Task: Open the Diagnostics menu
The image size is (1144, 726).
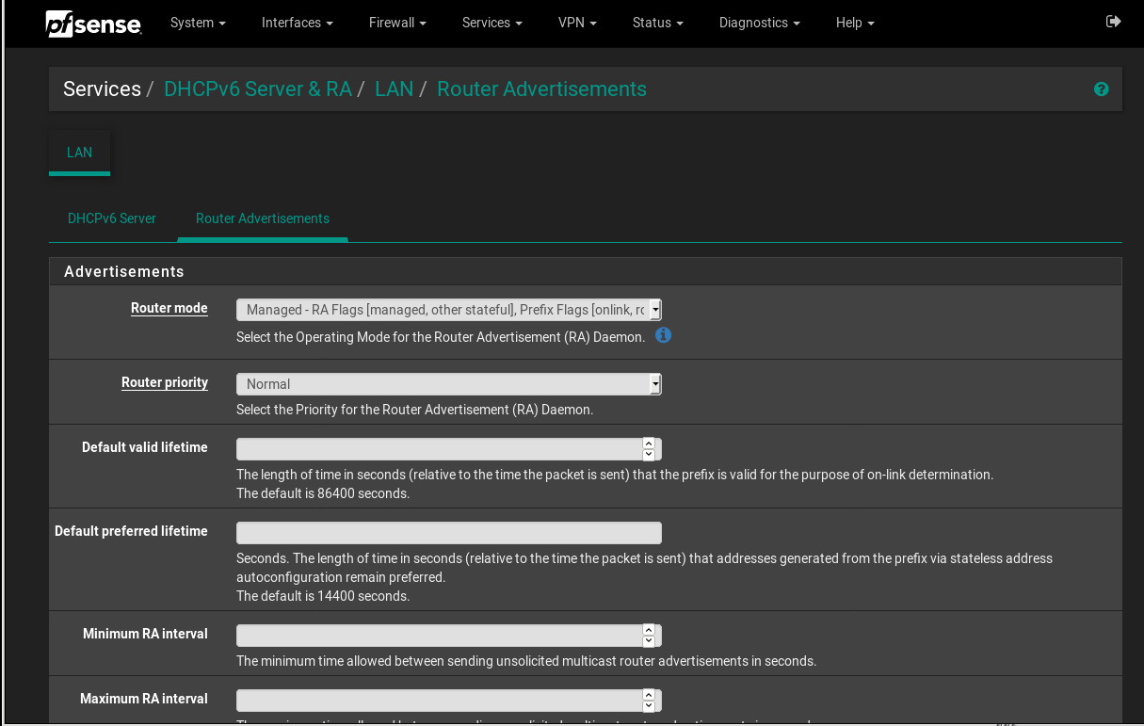Action: point(759,23)
